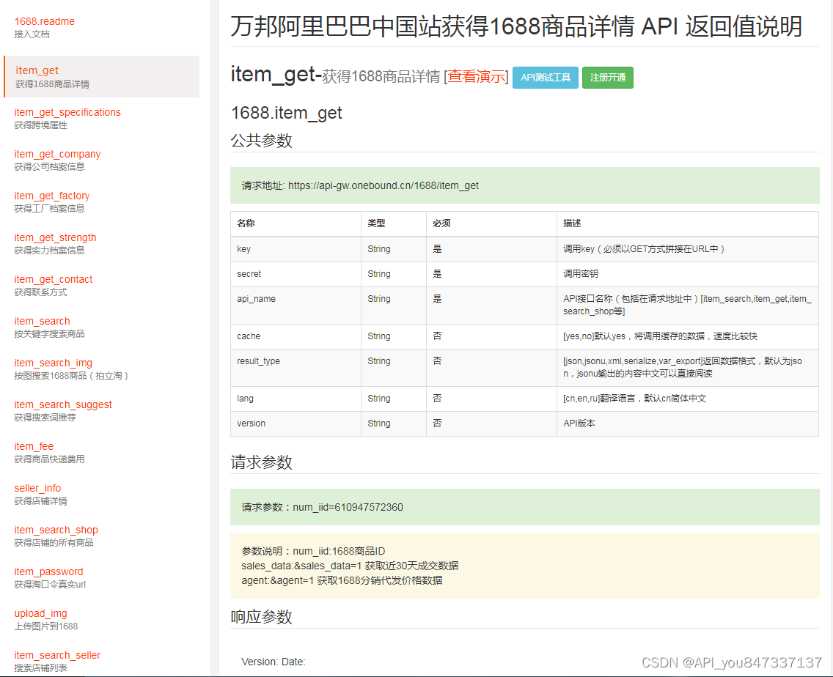
Task: Click the 1688.item_get heading
Action: pyautogui.click(x=286, y=113)
